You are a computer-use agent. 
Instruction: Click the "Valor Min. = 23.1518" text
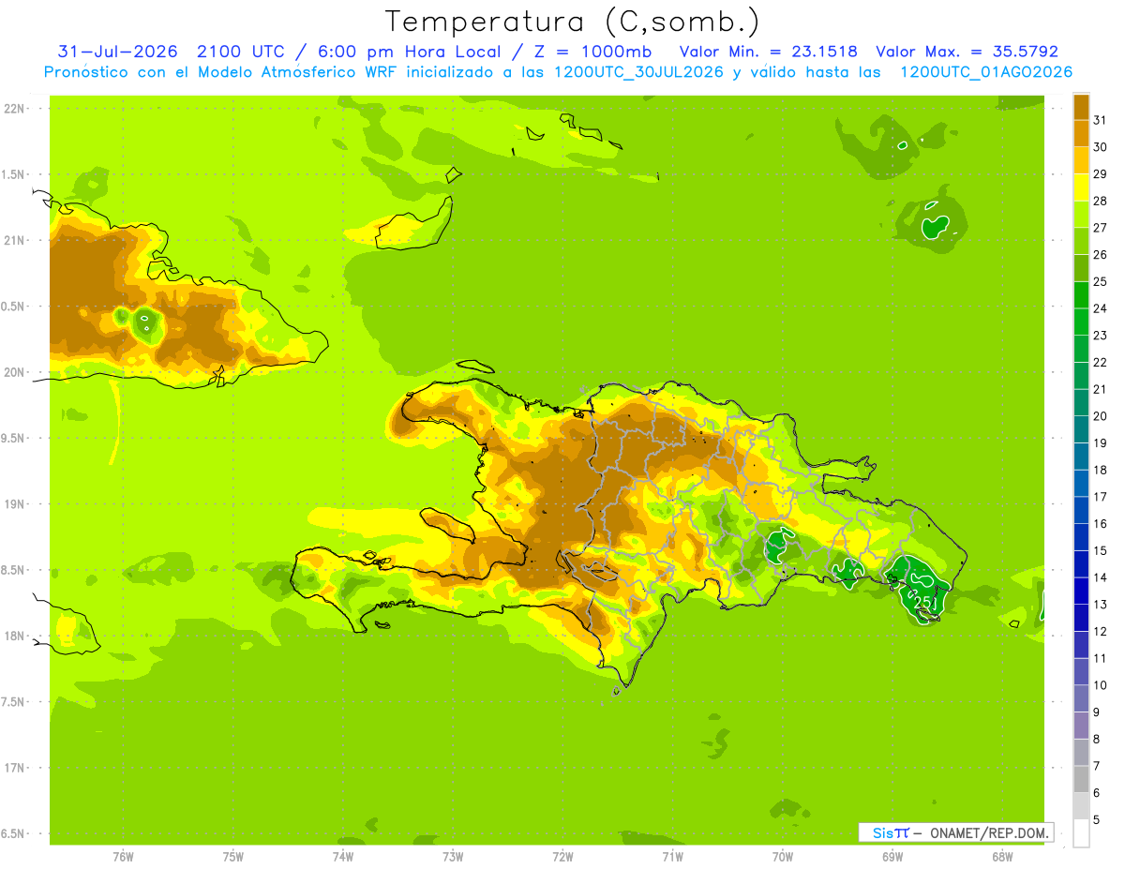point(767,52)
